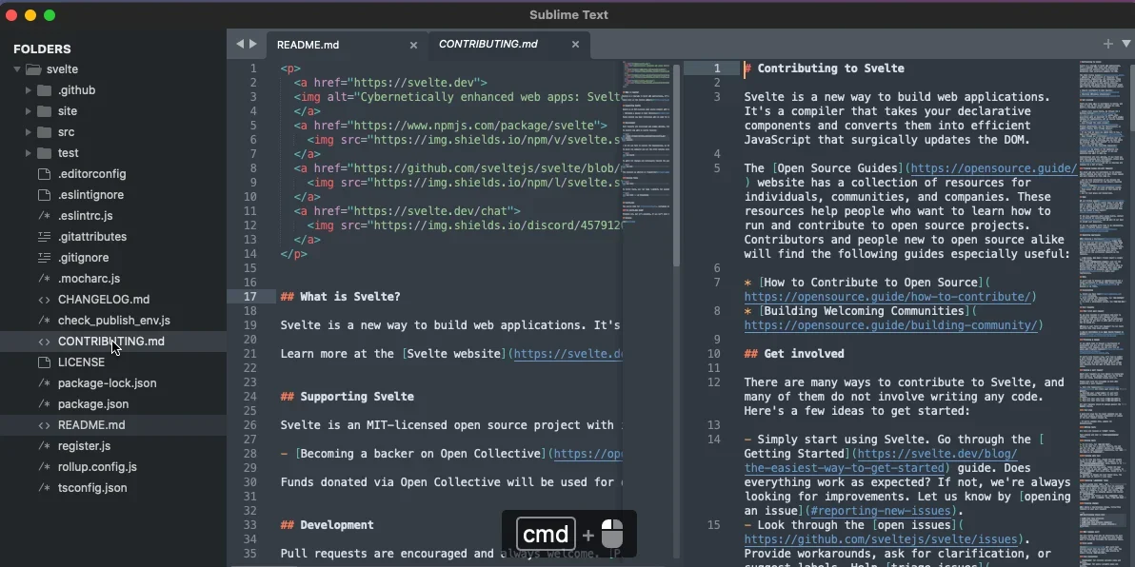Click the building-community URL link
The image size is (1135, 567).
click(890, 325)
